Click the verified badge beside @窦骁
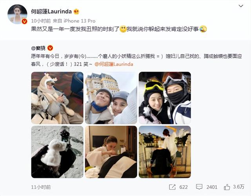 point(50,48)
